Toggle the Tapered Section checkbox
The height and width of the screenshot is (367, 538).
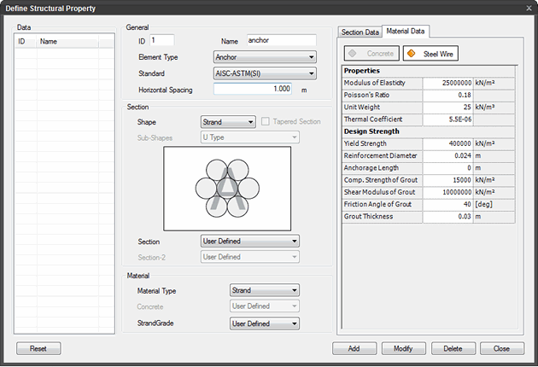266,121
